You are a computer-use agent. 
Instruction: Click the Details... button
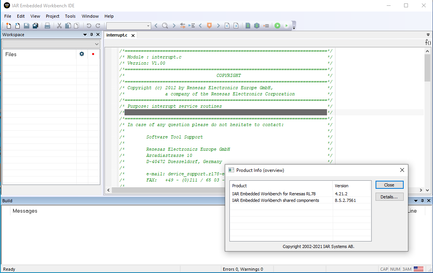point(389,197)
